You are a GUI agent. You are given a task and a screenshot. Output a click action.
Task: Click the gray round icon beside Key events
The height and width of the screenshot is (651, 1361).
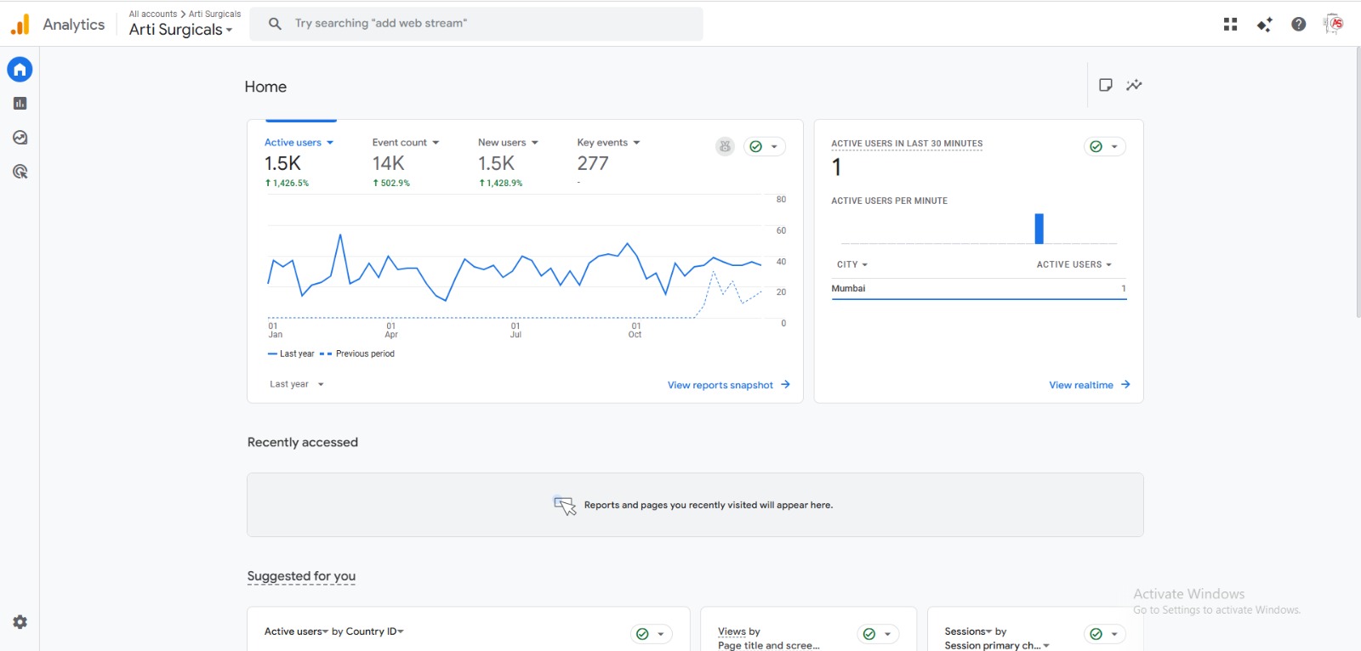(725, 146)
